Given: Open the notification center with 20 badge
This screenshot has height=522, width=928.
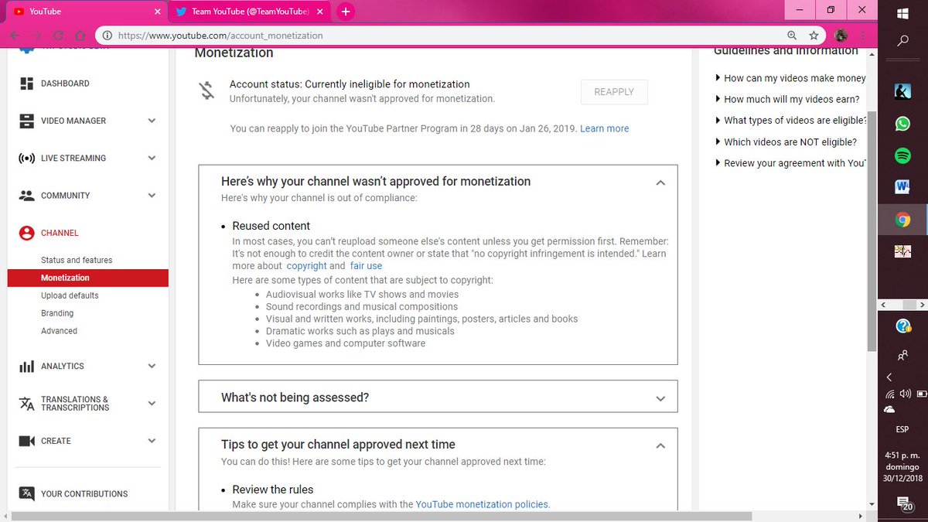Looking at the screenshot, I should click(x=904, y=503).
